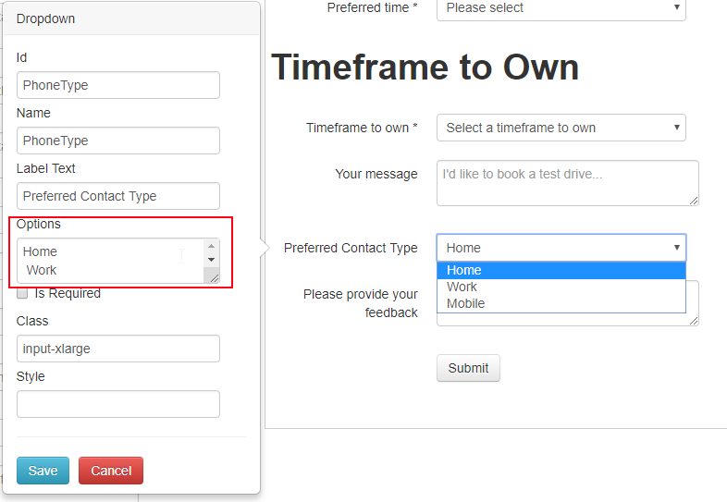The width and height of the screenshot is (727, 502).
Task: Enable the Is Required checkbox
Action: coord(22,293)
